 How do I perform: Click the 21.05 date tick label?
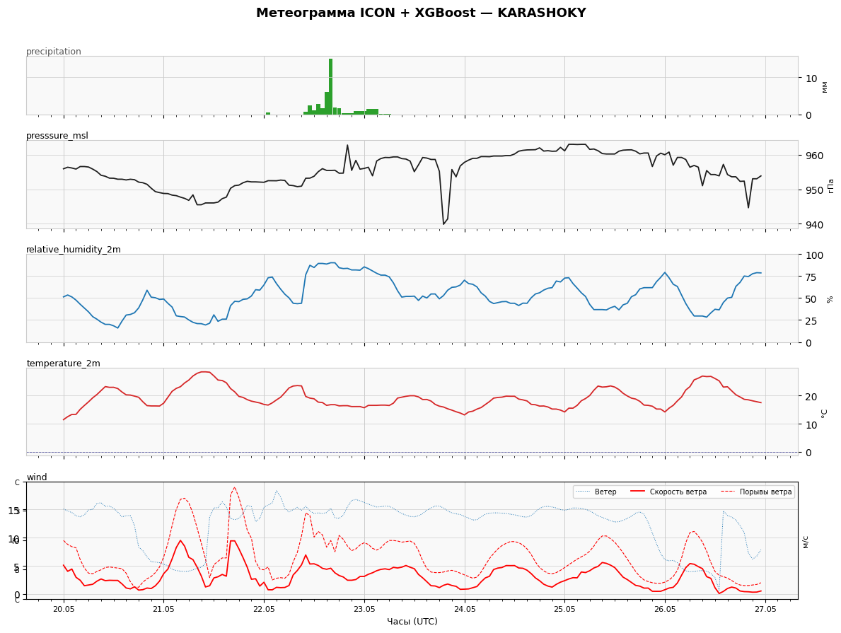(163, 610)
